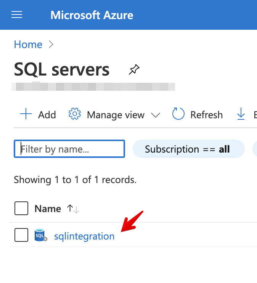This screenshot has width=257, height=283.
Task: Pin the SQL servers page to dashboard
Action: click(x=134, y=70)
